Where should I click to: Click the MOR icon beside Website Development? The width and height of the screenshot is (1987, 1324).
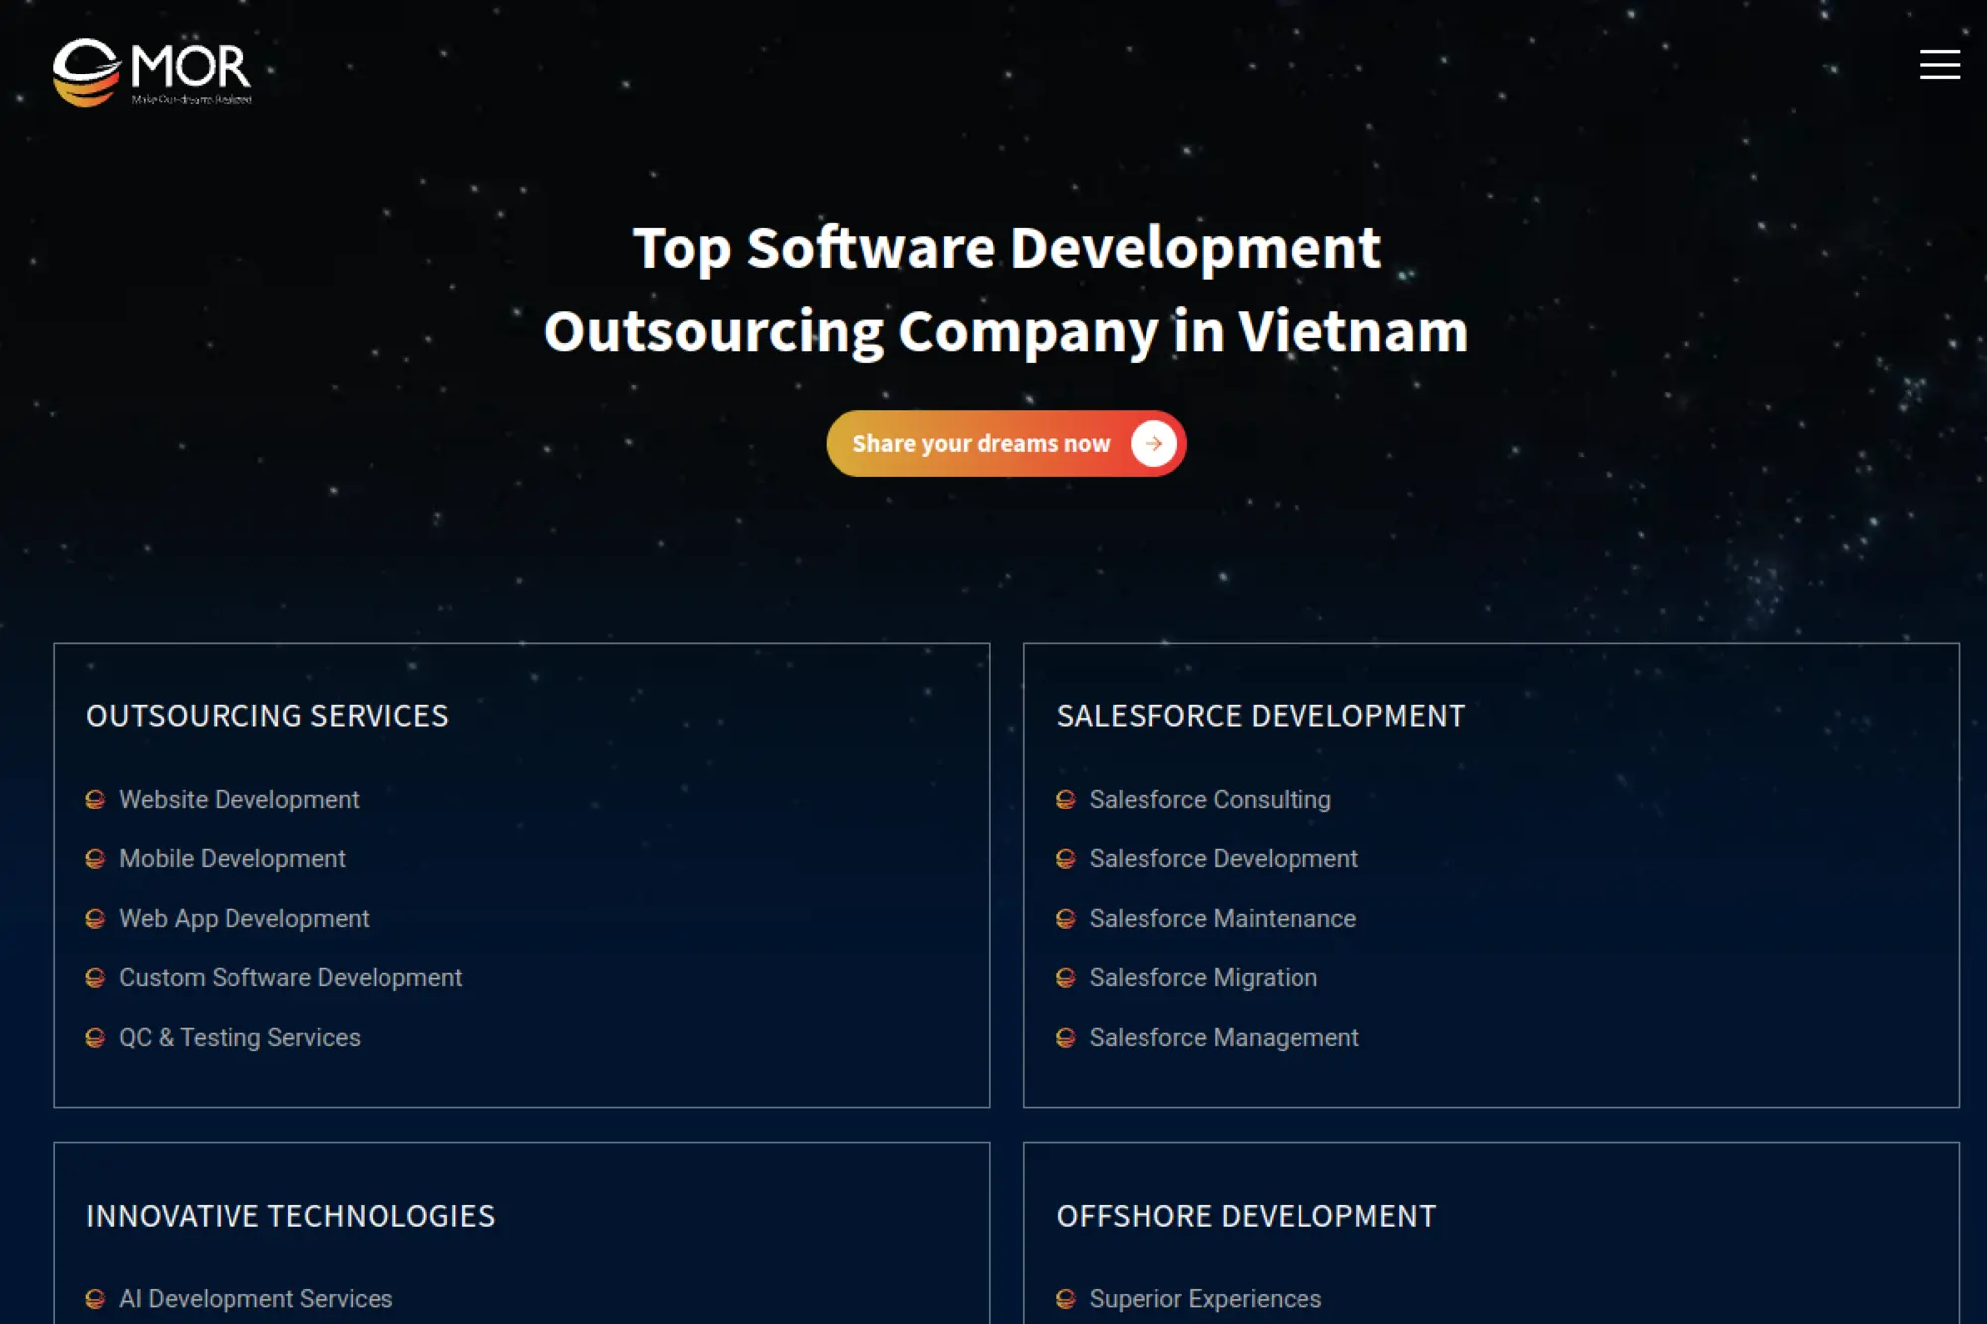[94, 799]
